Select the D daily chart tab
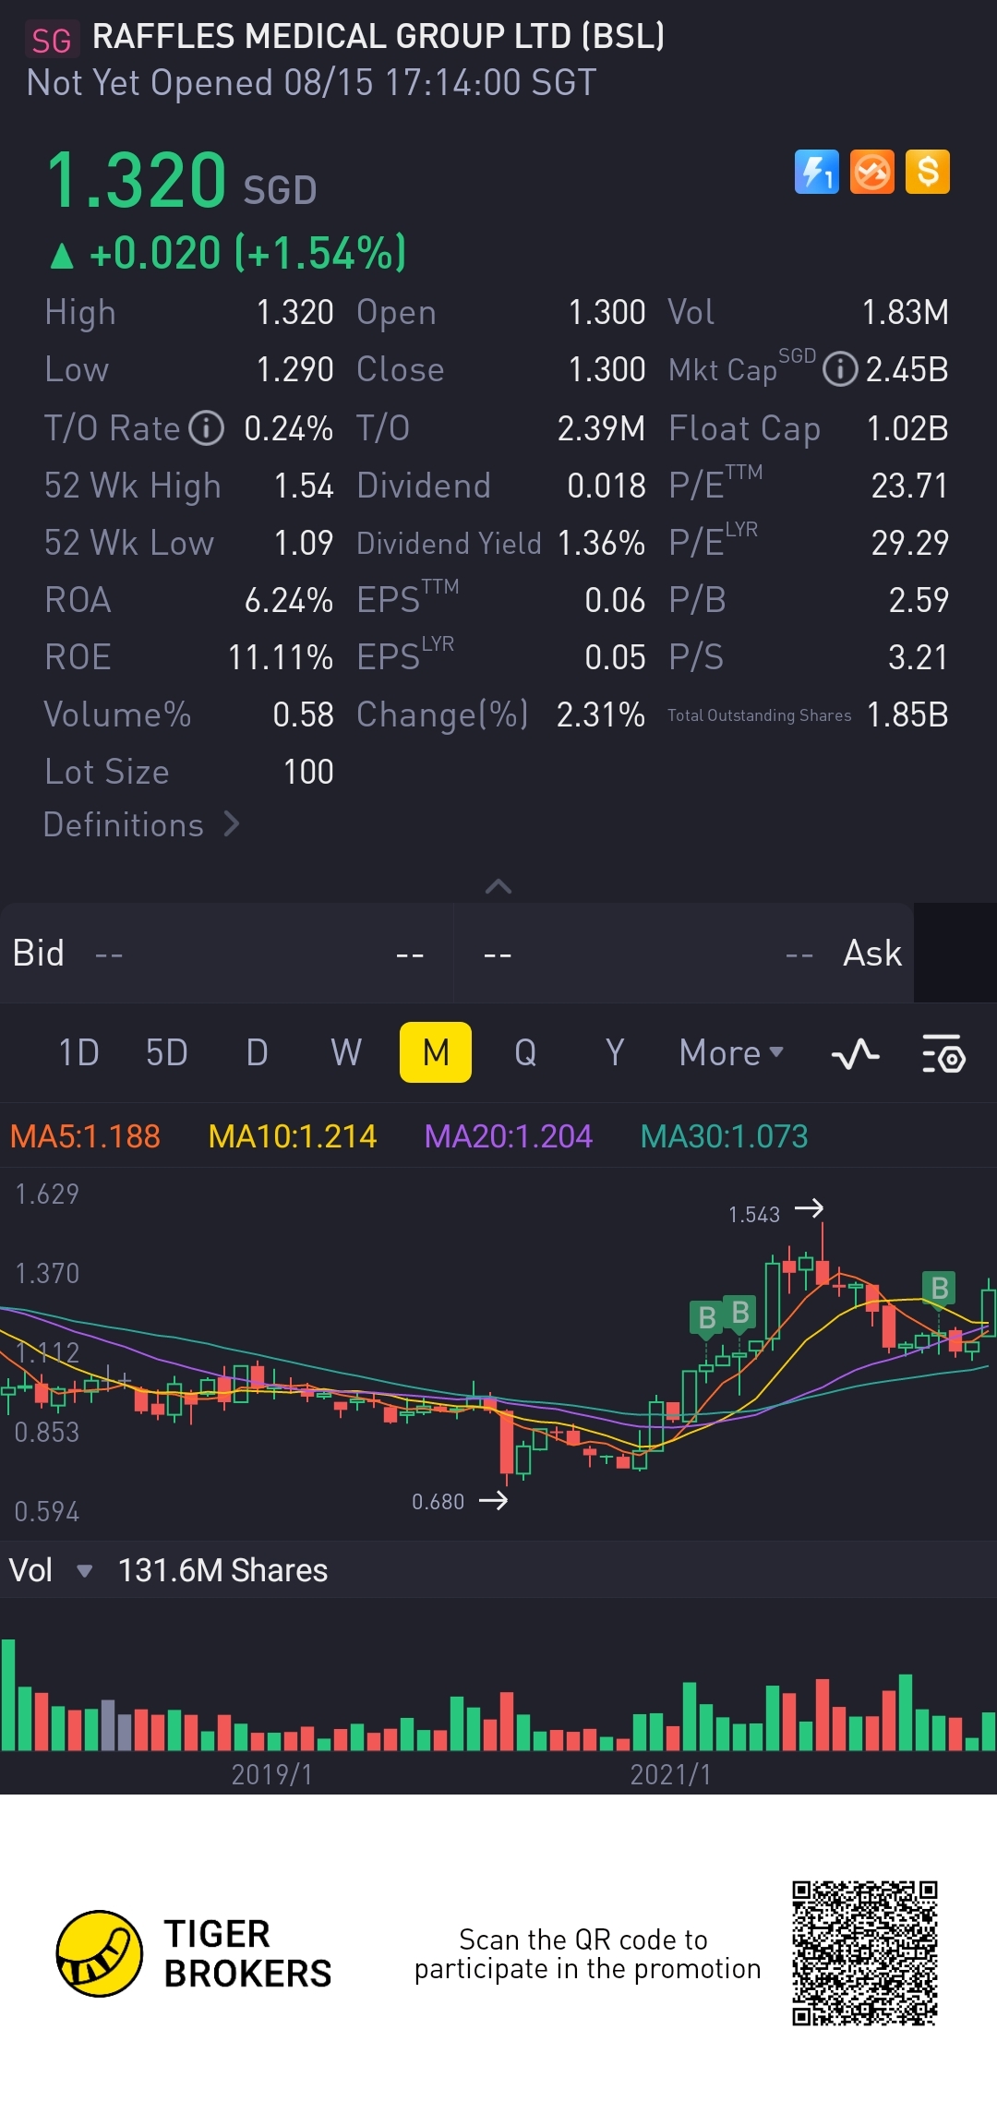The image size is (997, 2113). 257,1052
